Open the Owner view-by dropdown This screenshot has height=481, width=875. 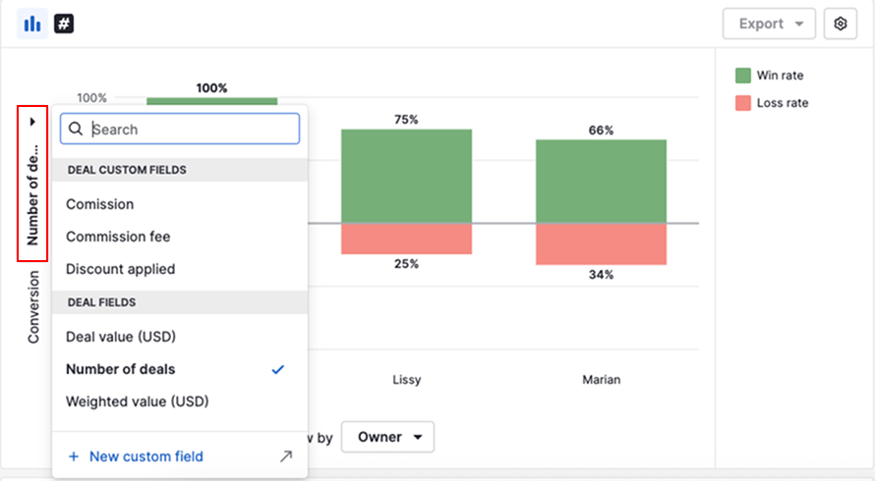(x=387, y=437)
